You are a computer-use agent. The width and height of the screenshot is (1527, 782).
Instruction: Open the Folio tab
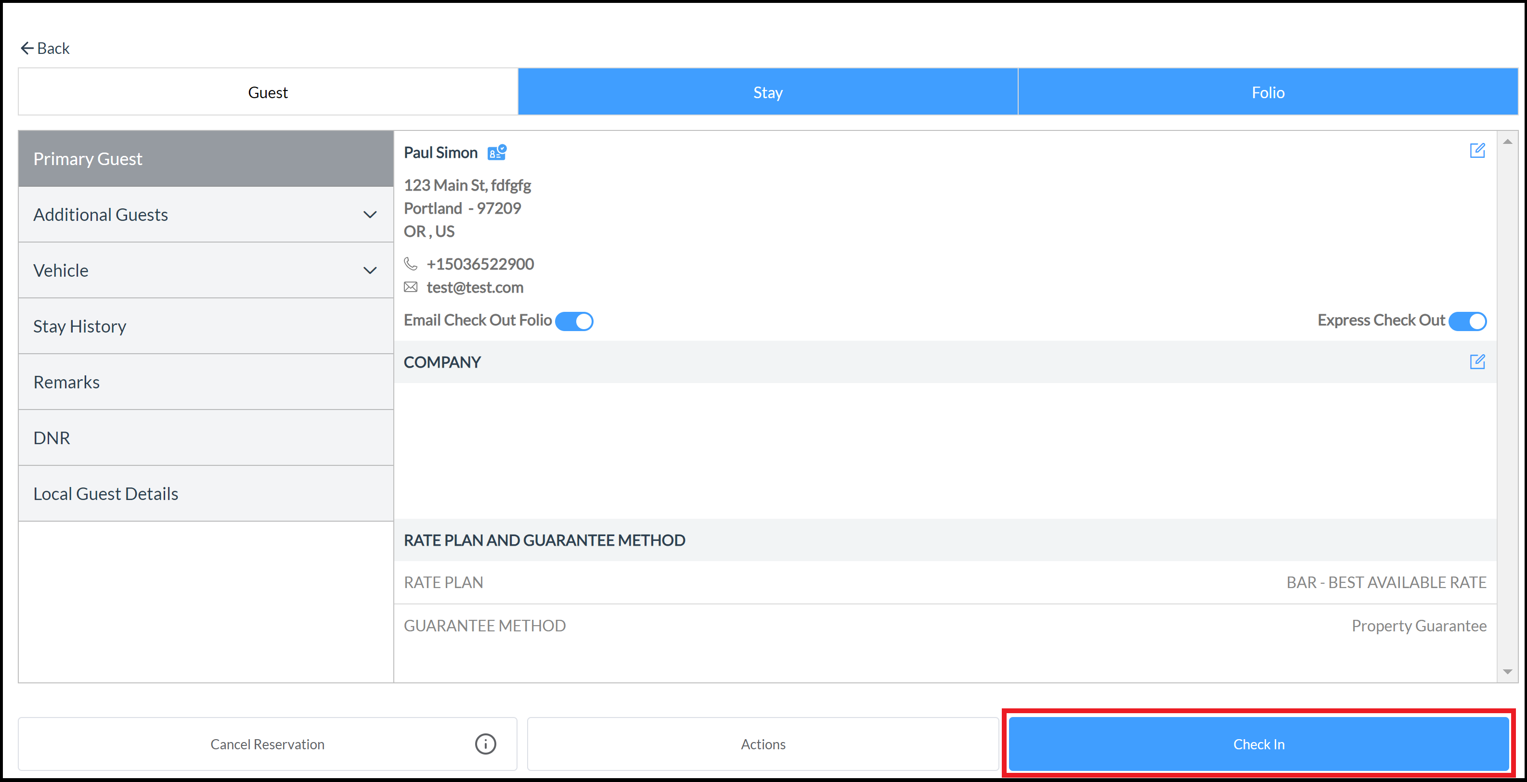[1268, 91]
